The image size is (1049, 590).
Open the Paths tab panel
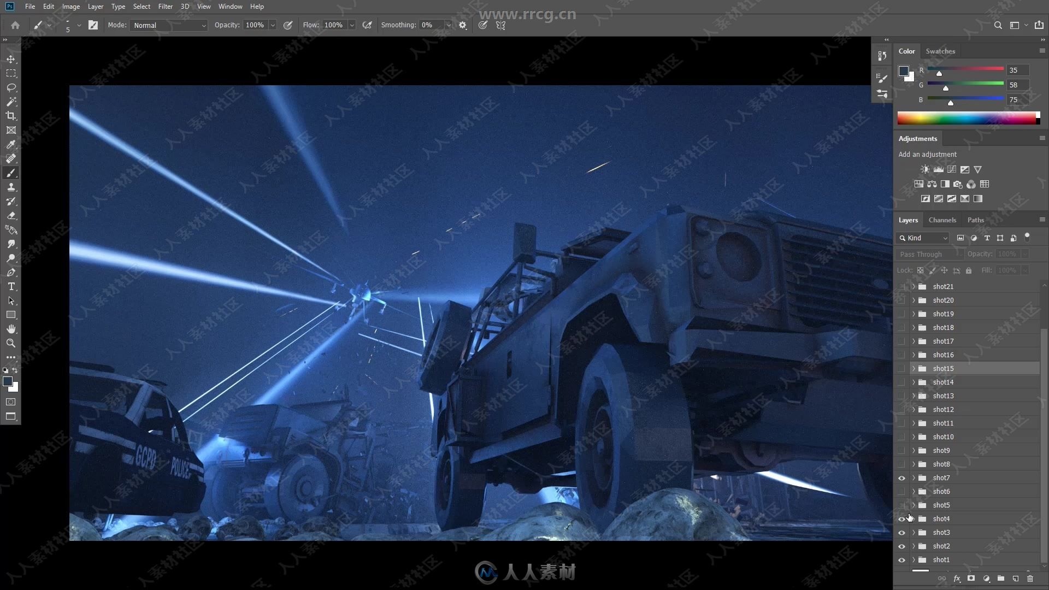point(975,220)
